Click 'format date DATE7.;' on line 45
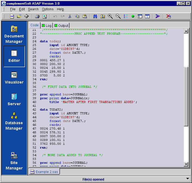 click(x=68, y=121)
